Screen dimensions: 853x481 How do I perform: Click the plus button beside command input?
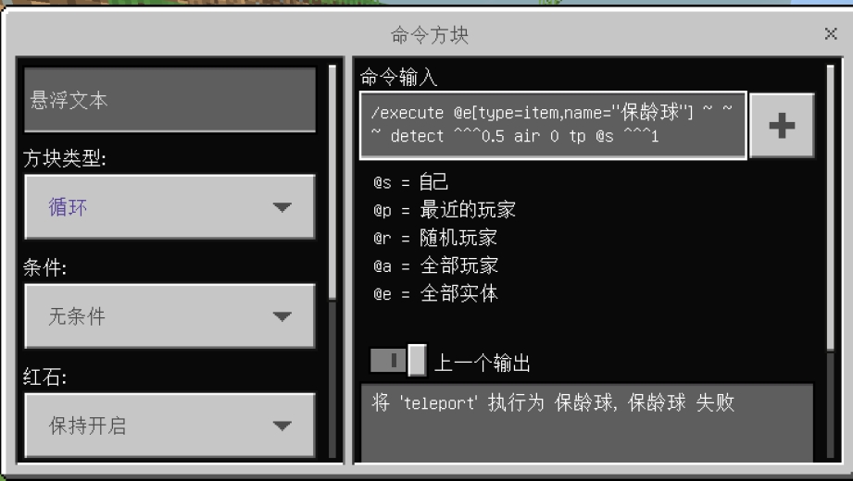pyautogui.click(x=782, y=126)
